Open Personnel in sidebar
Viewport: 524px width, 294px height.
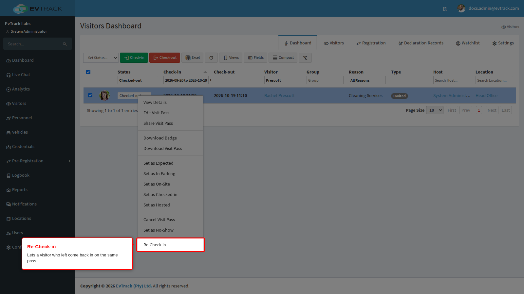pyautogui.click(x=22, y=118)
